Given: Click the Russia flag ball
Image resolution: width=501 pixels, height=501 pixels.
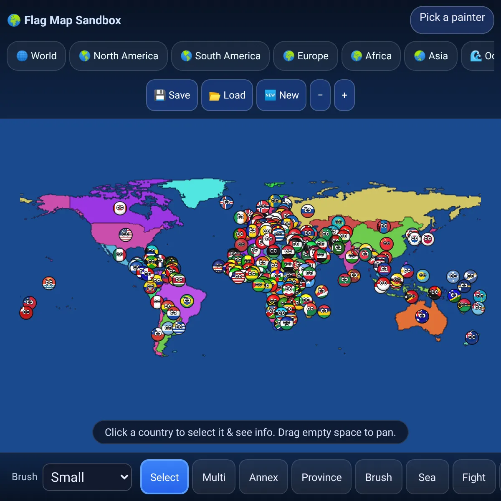Looking at the screenshot, I should click(308, 211).
